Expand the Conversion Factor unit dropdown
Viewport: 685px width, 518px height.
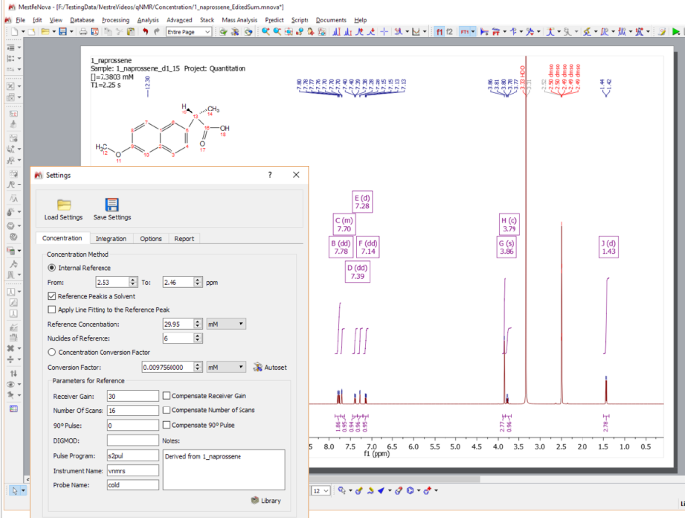[227, 367]
